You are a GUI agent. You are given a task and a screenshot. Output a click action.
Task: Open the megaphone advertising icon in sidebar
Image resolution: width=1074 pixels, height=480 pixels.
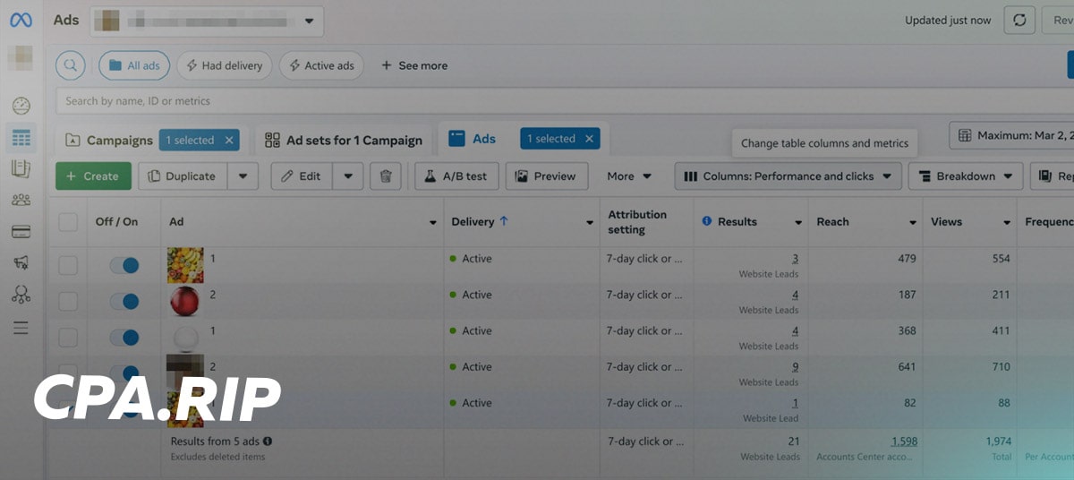pos(21,262)
